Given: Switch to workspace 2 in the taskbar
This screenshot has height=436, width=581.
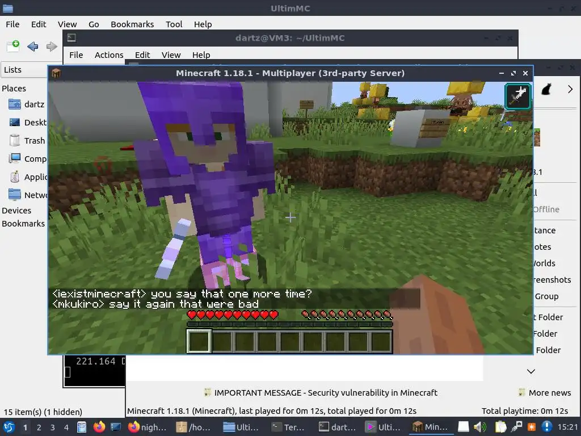Looking at the screenshot, I should tap(39, 427).
